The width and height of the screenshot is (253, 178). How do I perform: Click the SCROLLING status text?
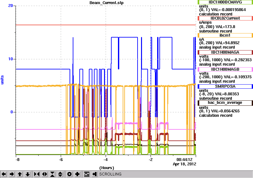point(110,174)
